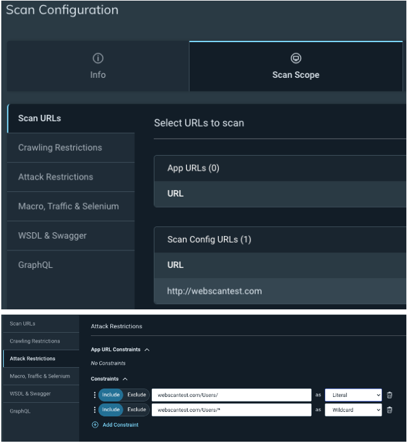The width and height of the screenshot is (407, 443).
Task: Click the Scan Scope tab icon
Action: (296, 58)
